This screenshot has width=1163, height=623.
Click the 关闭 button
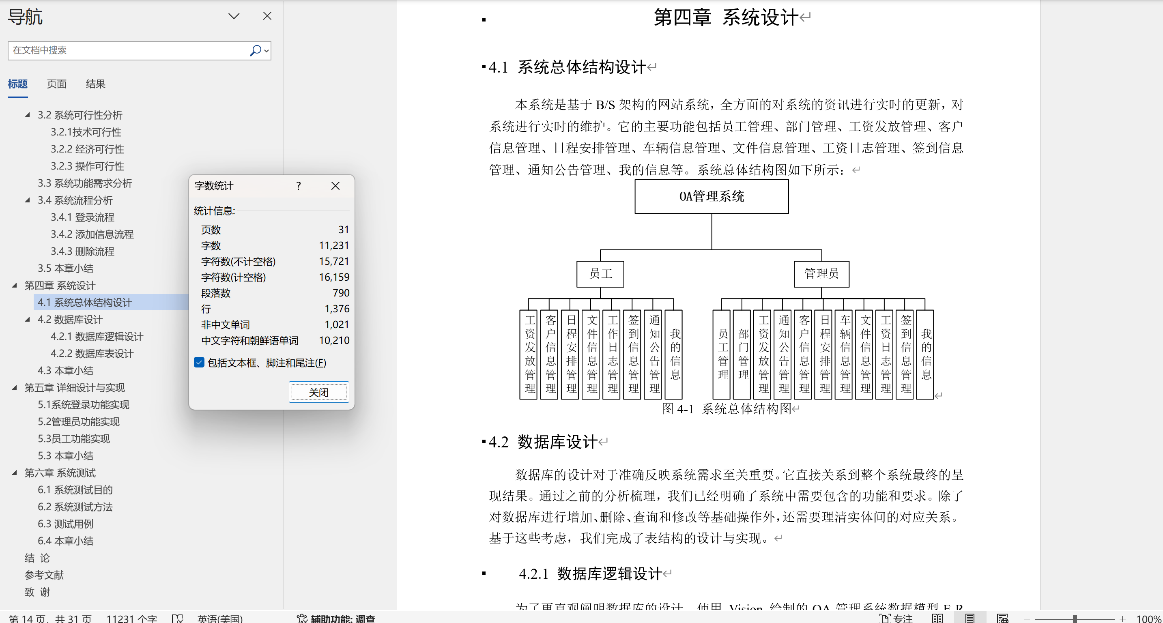(319, 392)
